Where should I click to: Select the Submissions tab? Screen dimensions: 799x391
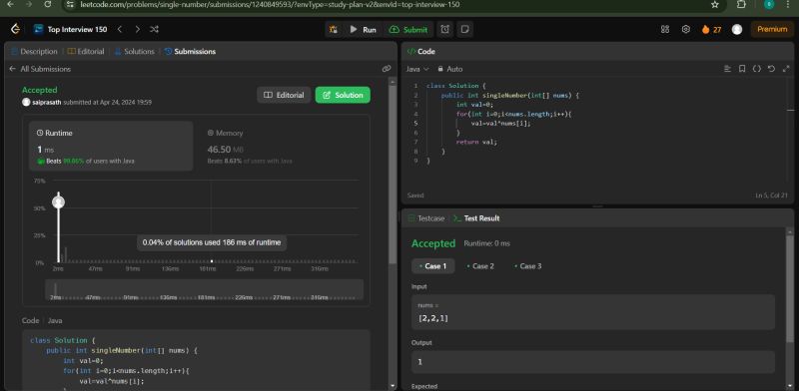(x=190, y=52)
